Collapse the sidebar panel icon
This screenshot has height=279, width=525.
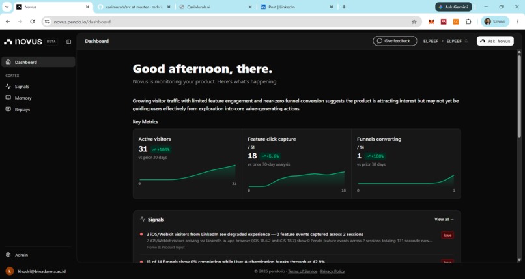(x=68, y=42)
